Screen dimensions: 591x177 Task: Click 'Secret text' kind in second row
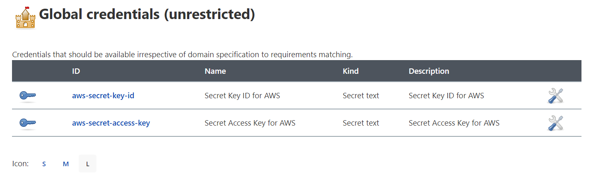tap(361, 123)
